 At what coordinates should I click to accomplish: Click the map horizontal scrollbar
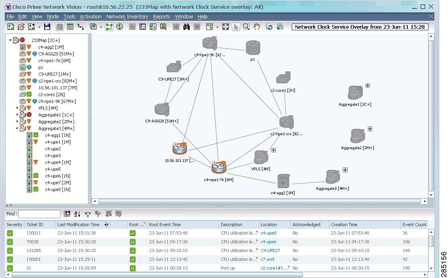click(x=259, y=201)
